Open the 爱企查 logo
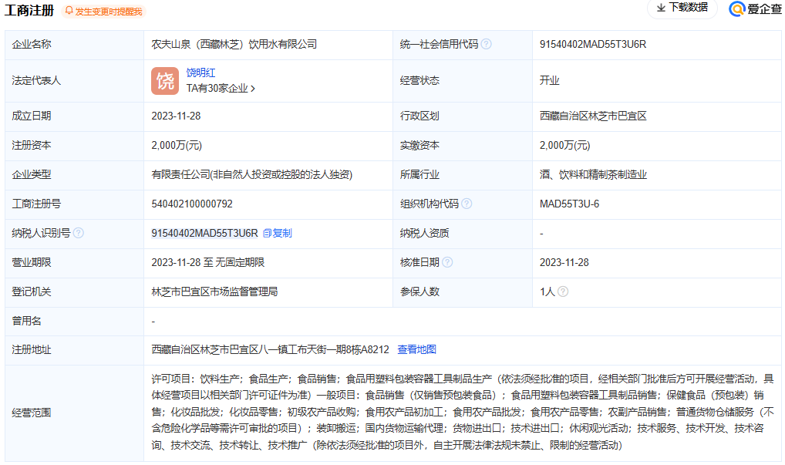 click(x=755, y=8)
